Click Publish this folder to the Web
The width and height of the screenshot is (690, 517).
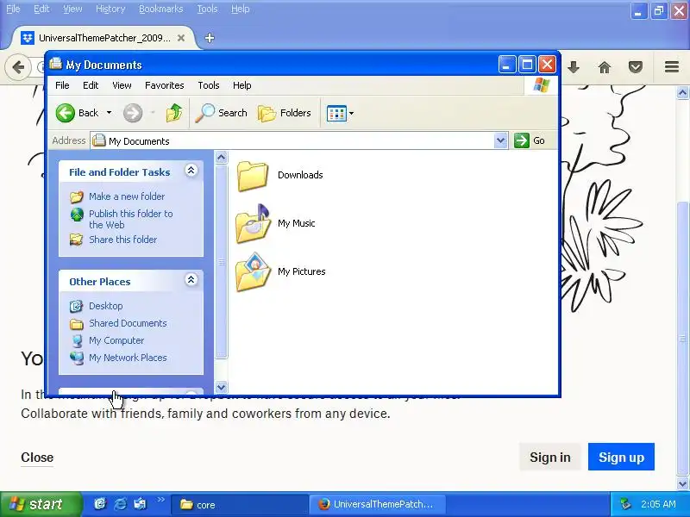pyautogui.click(x=131, y=219)
